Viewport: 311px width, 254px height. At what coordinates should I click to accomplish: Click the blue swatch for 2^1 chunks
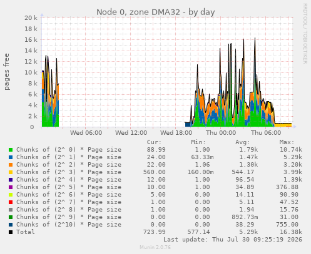(x=11, y=157)
